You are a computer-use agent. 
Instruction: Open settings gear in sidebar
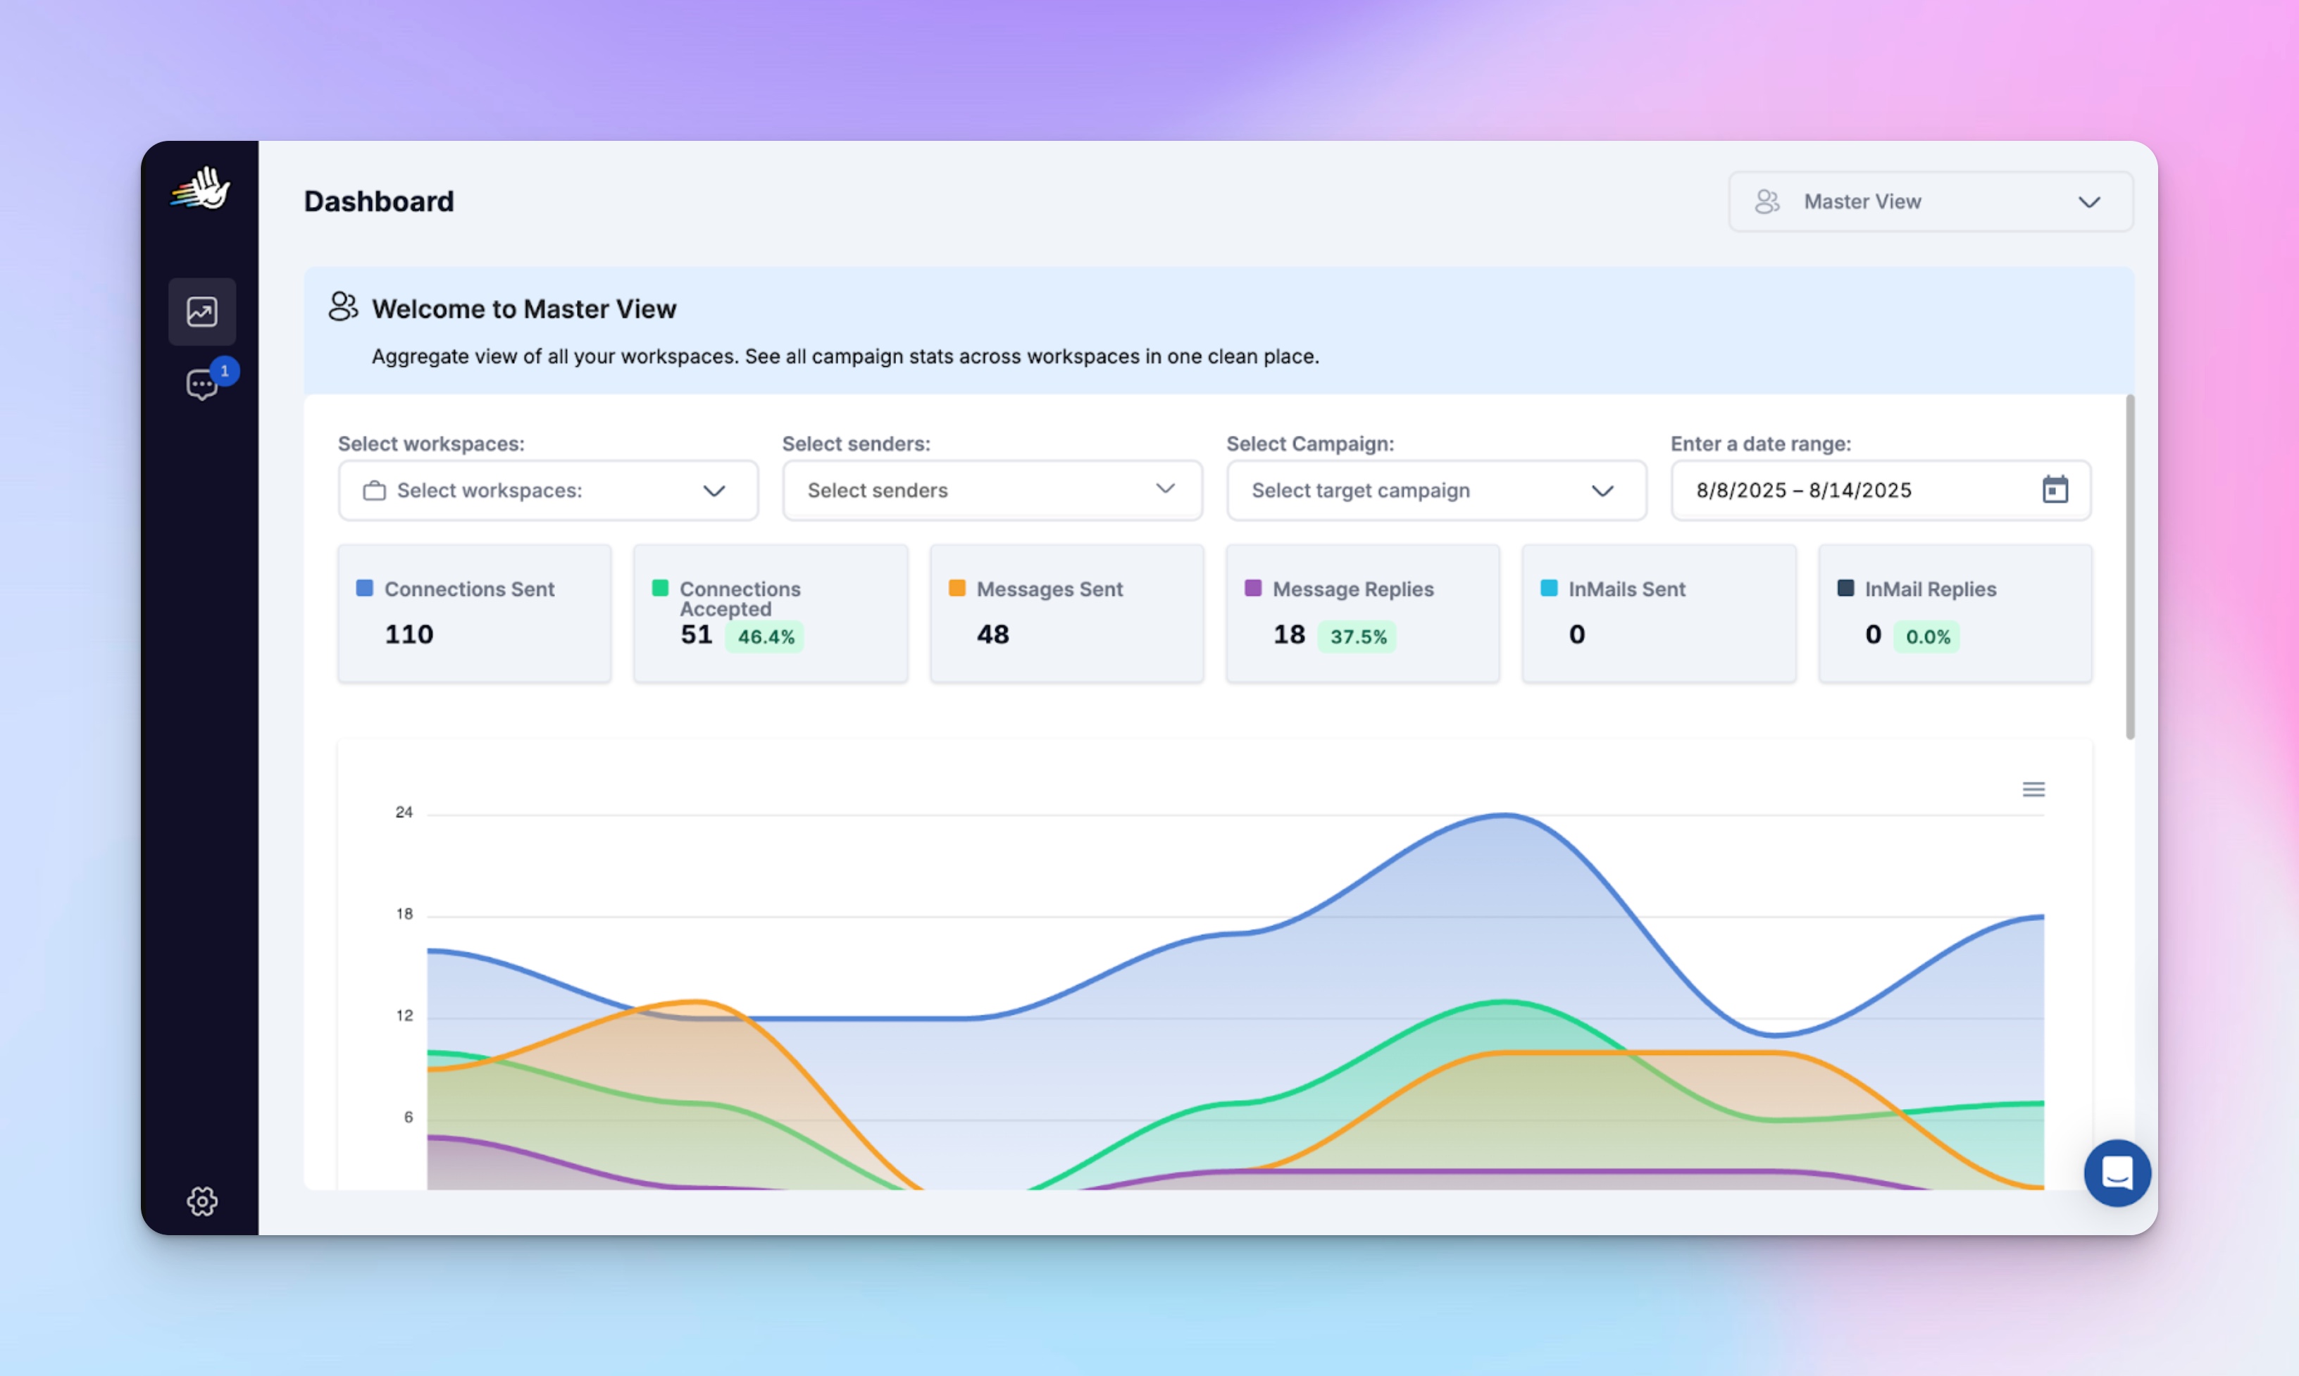[202, 1201]
